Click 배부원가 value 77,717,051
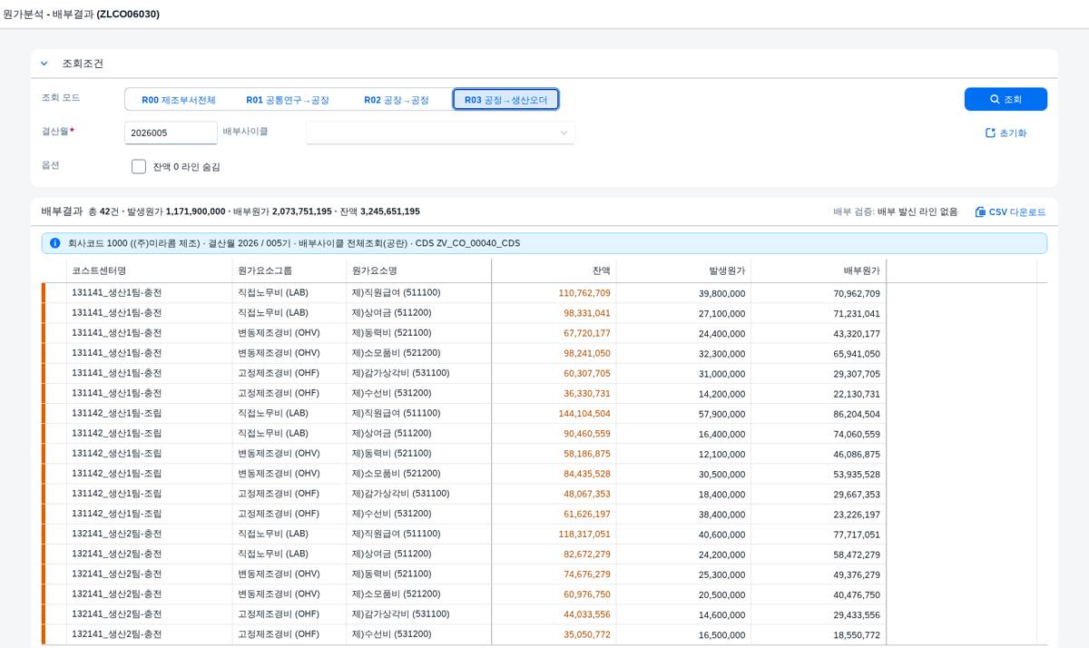Viewport: 1089px width, 648px height. pos(857,535)
